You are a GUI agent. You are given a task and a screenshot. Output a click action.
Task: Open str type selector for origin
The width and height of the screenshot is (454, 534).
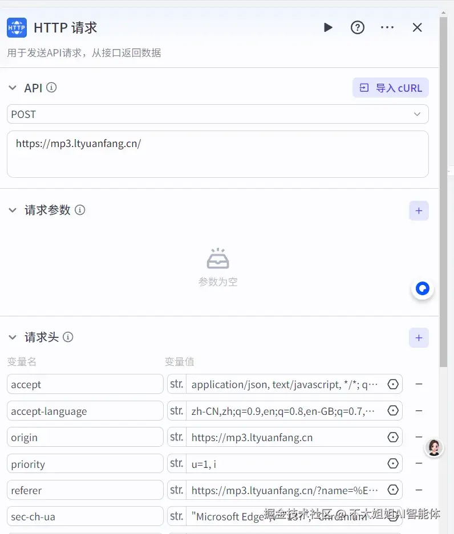click(177, 437)
